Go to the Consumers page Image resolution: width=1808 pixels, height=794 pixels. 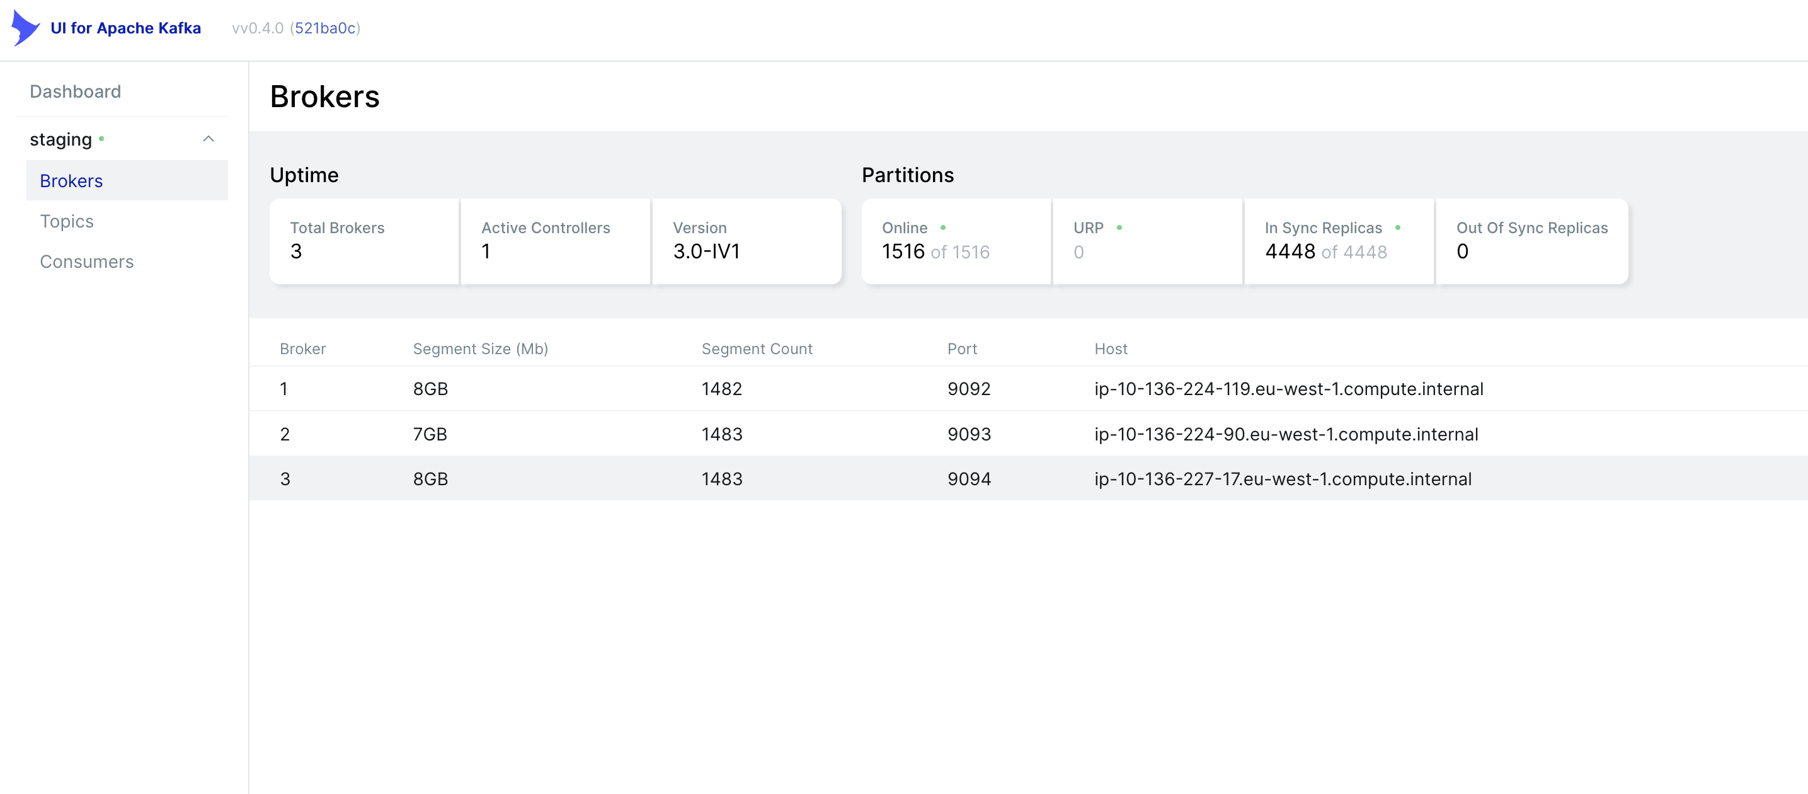pos(86,261)
